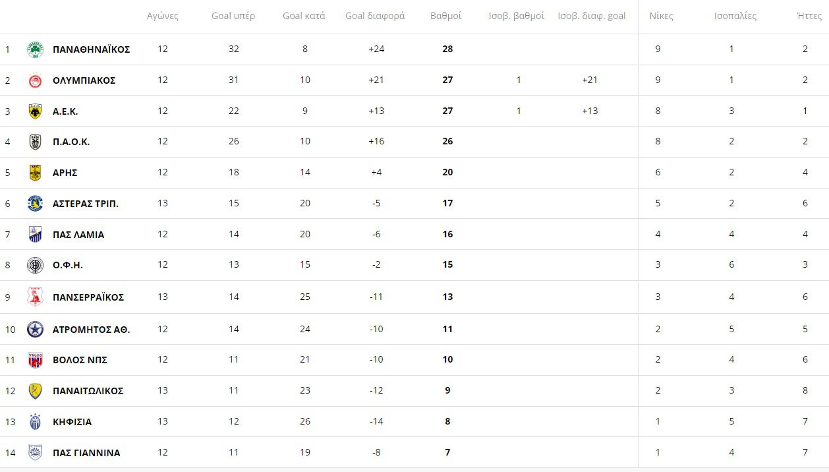Click the Panathinaikos team crest icon
Image resolution: width=829 pixels, height=472 pixels.
point(35,49)
